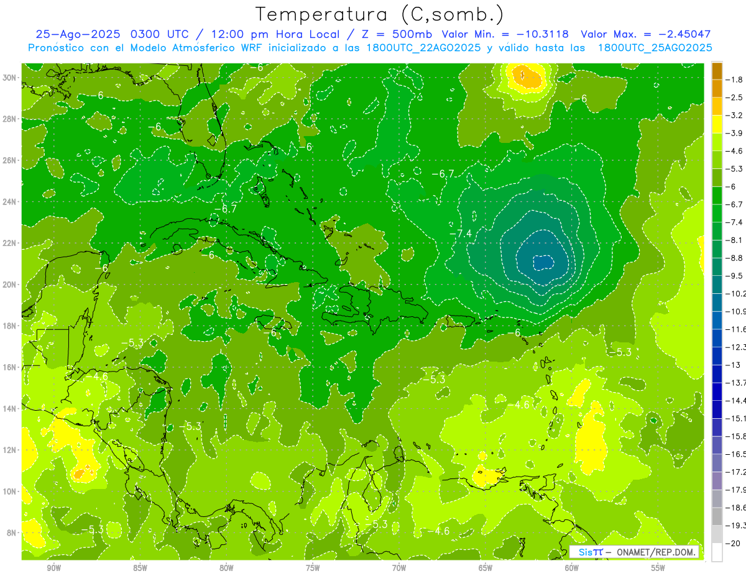Click the legend value '-20'
Screen dimensions: 746x576
click(x=734, y=544)
